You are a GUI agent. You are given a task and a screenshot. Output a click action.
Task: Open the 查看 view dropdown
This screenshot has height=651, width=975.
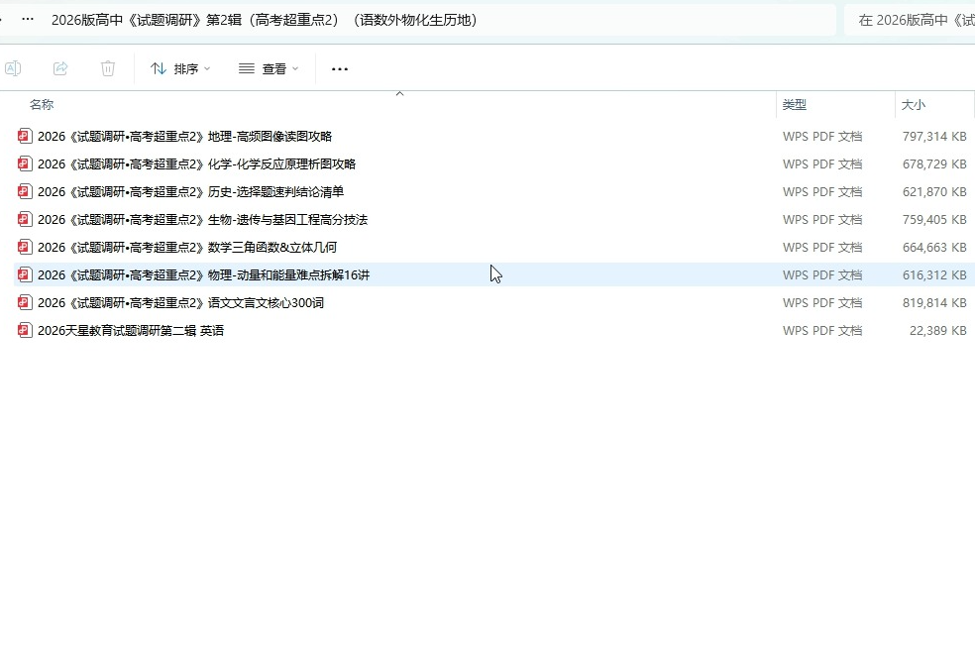point(269,68)
